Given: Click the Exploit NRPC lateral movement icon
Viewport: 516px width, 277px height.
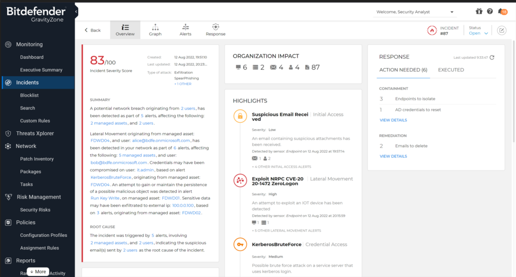Looking at the screenshot, I should point(240,180).
